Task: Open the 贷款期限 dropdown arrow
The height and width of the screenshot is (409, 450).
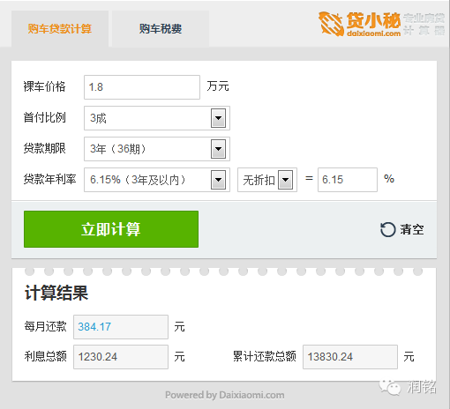Action: [x=218, y=149]
